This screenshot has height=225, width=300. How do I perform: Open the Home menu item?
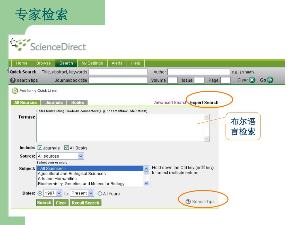(22, 63)
